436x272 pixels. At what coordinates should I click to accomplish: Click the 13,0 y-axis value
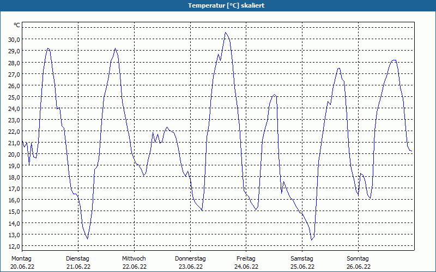[x=14, y=235]
